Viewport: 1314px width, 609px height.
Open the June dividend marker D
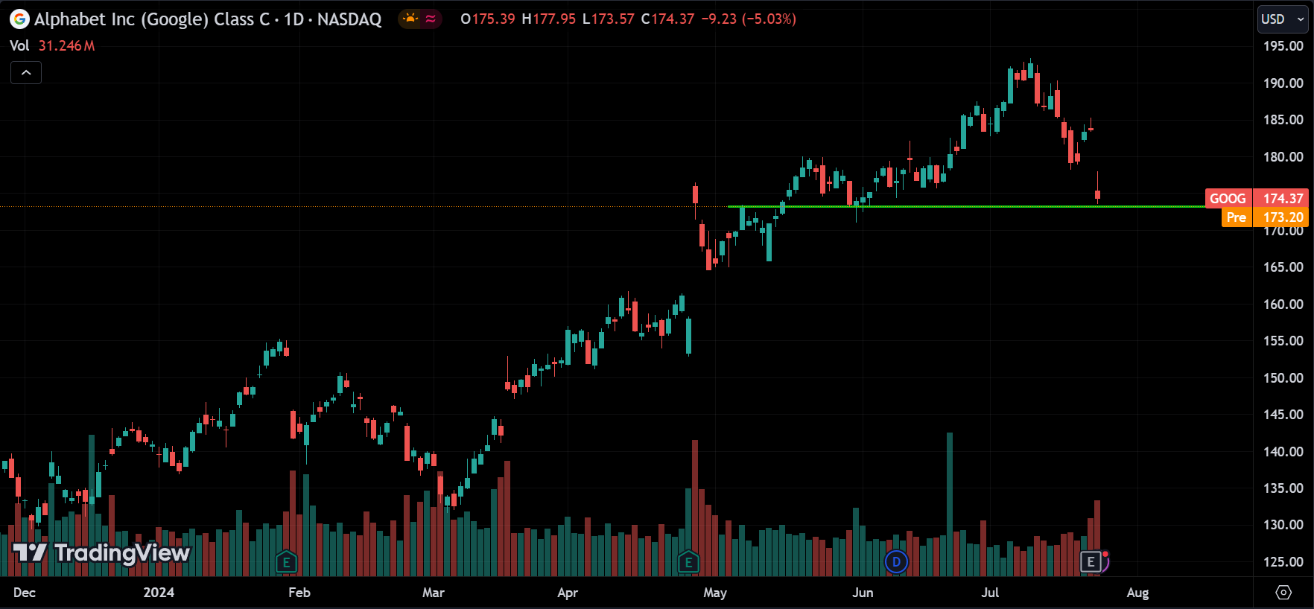pyautogui.click(x=896, y=562)
